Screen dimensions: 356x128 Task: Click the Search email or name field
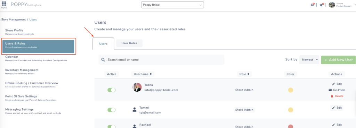click(x=161, y=60)
